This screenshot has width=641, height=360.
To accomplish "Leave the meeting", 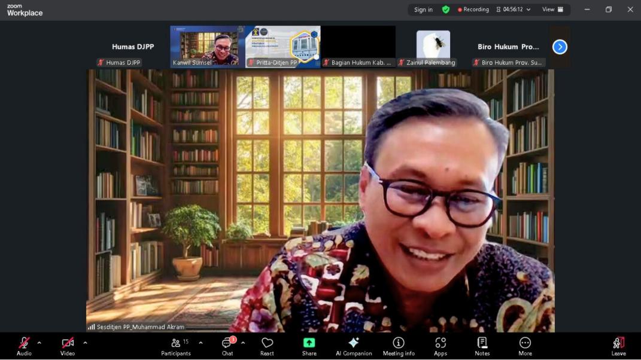I will click(x=618, y=346).
